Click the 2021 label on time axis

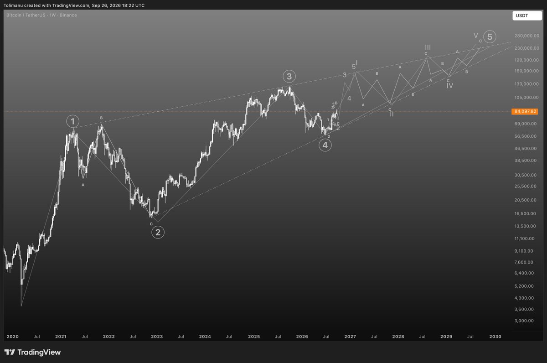coord(61,337)
